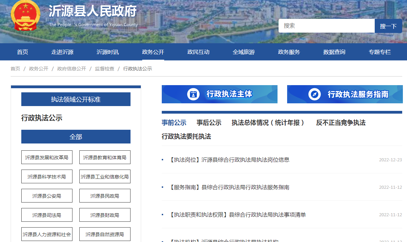Open 【服务指南】县综合行政执法局行政执法服务指南 article
Image resolution: width=407 pixels, height=242 pixels.
[229, 187]
